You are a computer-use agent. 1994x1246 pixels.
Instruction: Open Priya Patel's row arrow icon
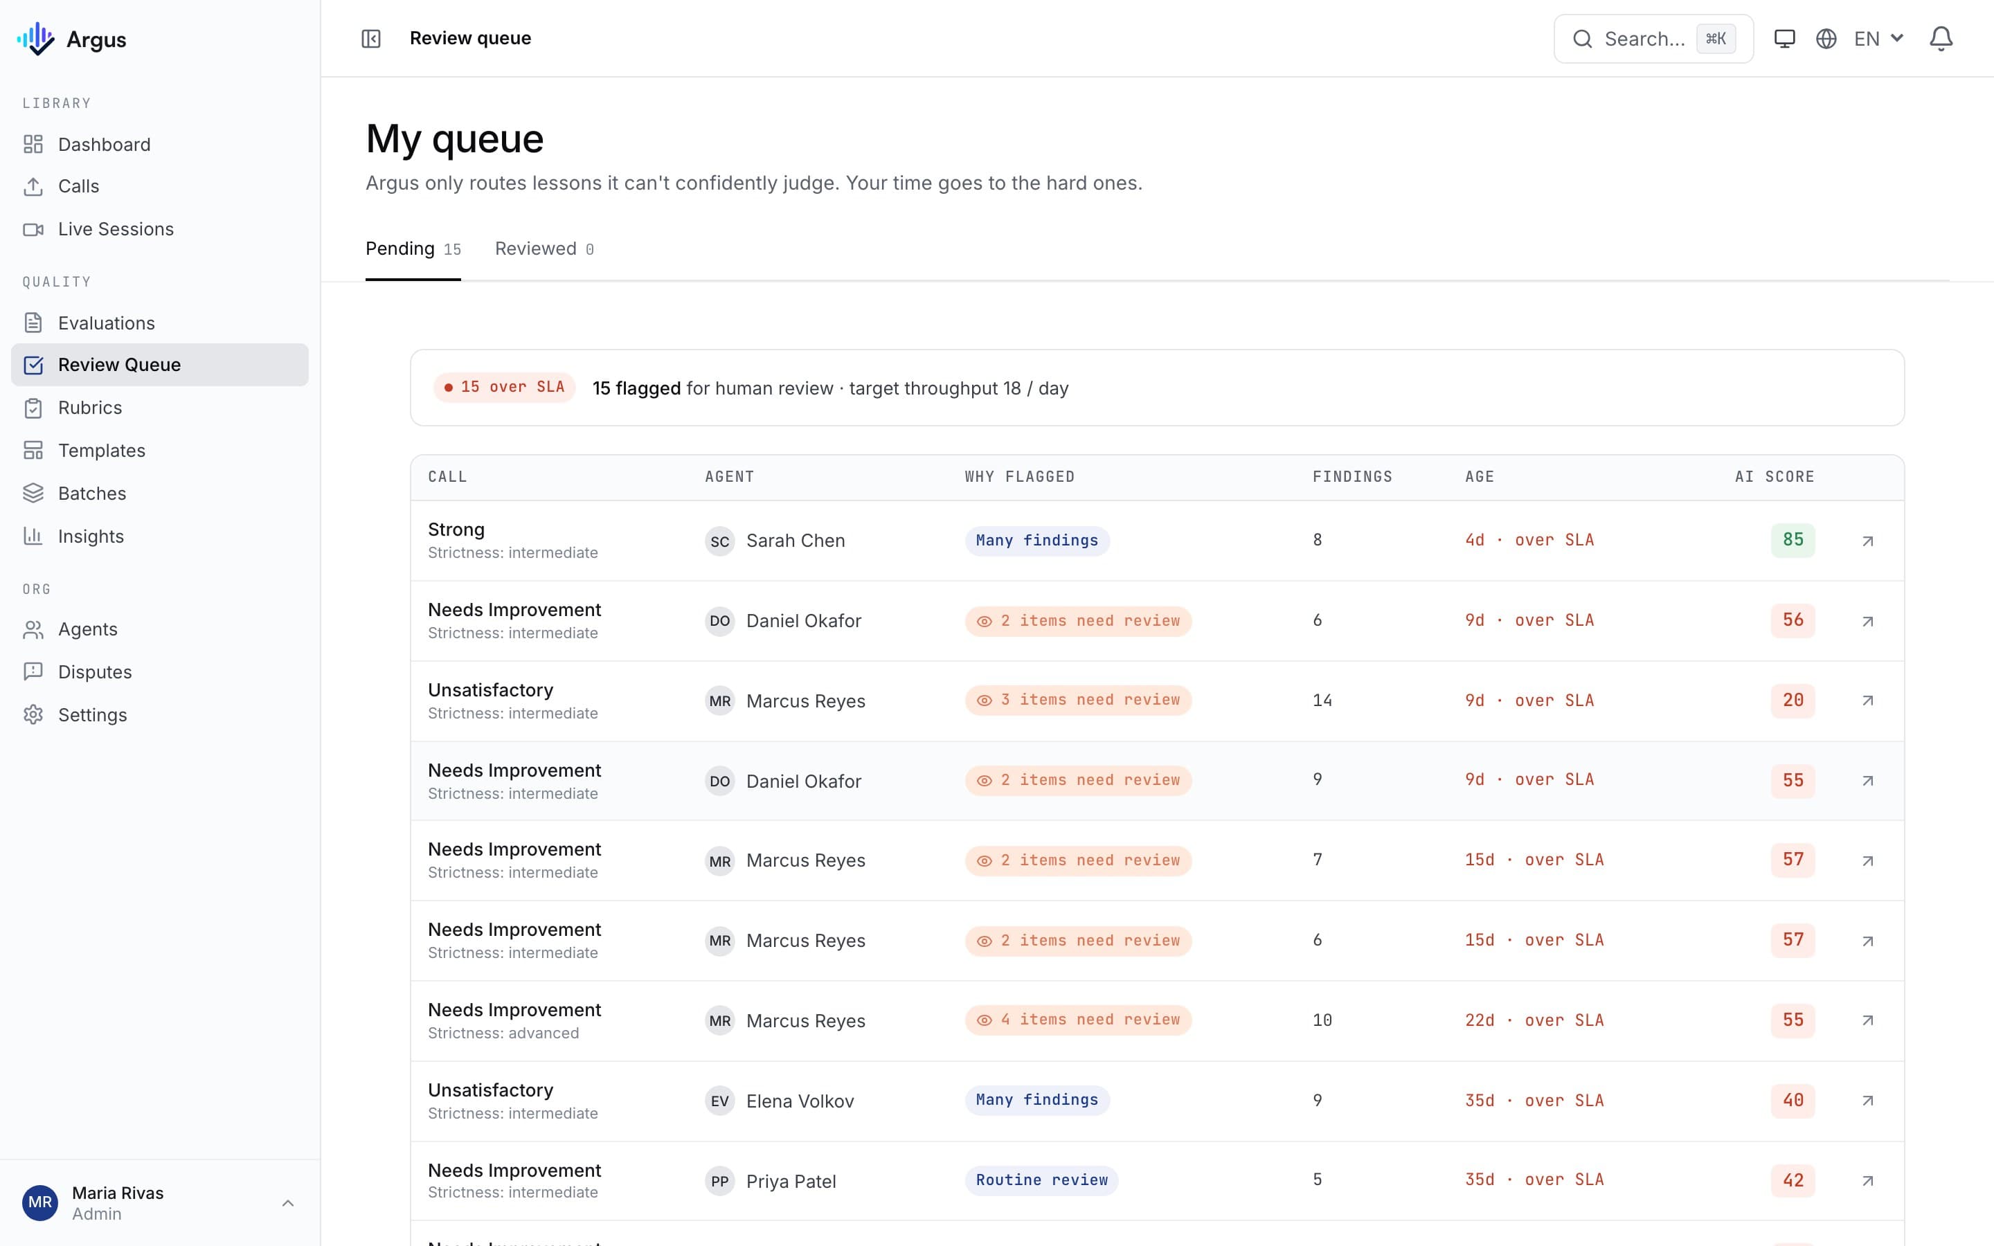1868,1181
